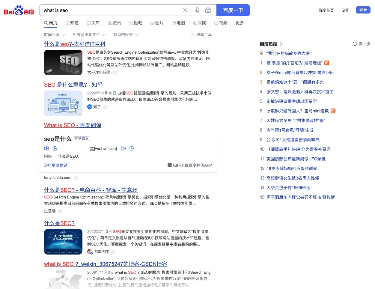Focus the search box containing 'what is seo'

(111, 10)
